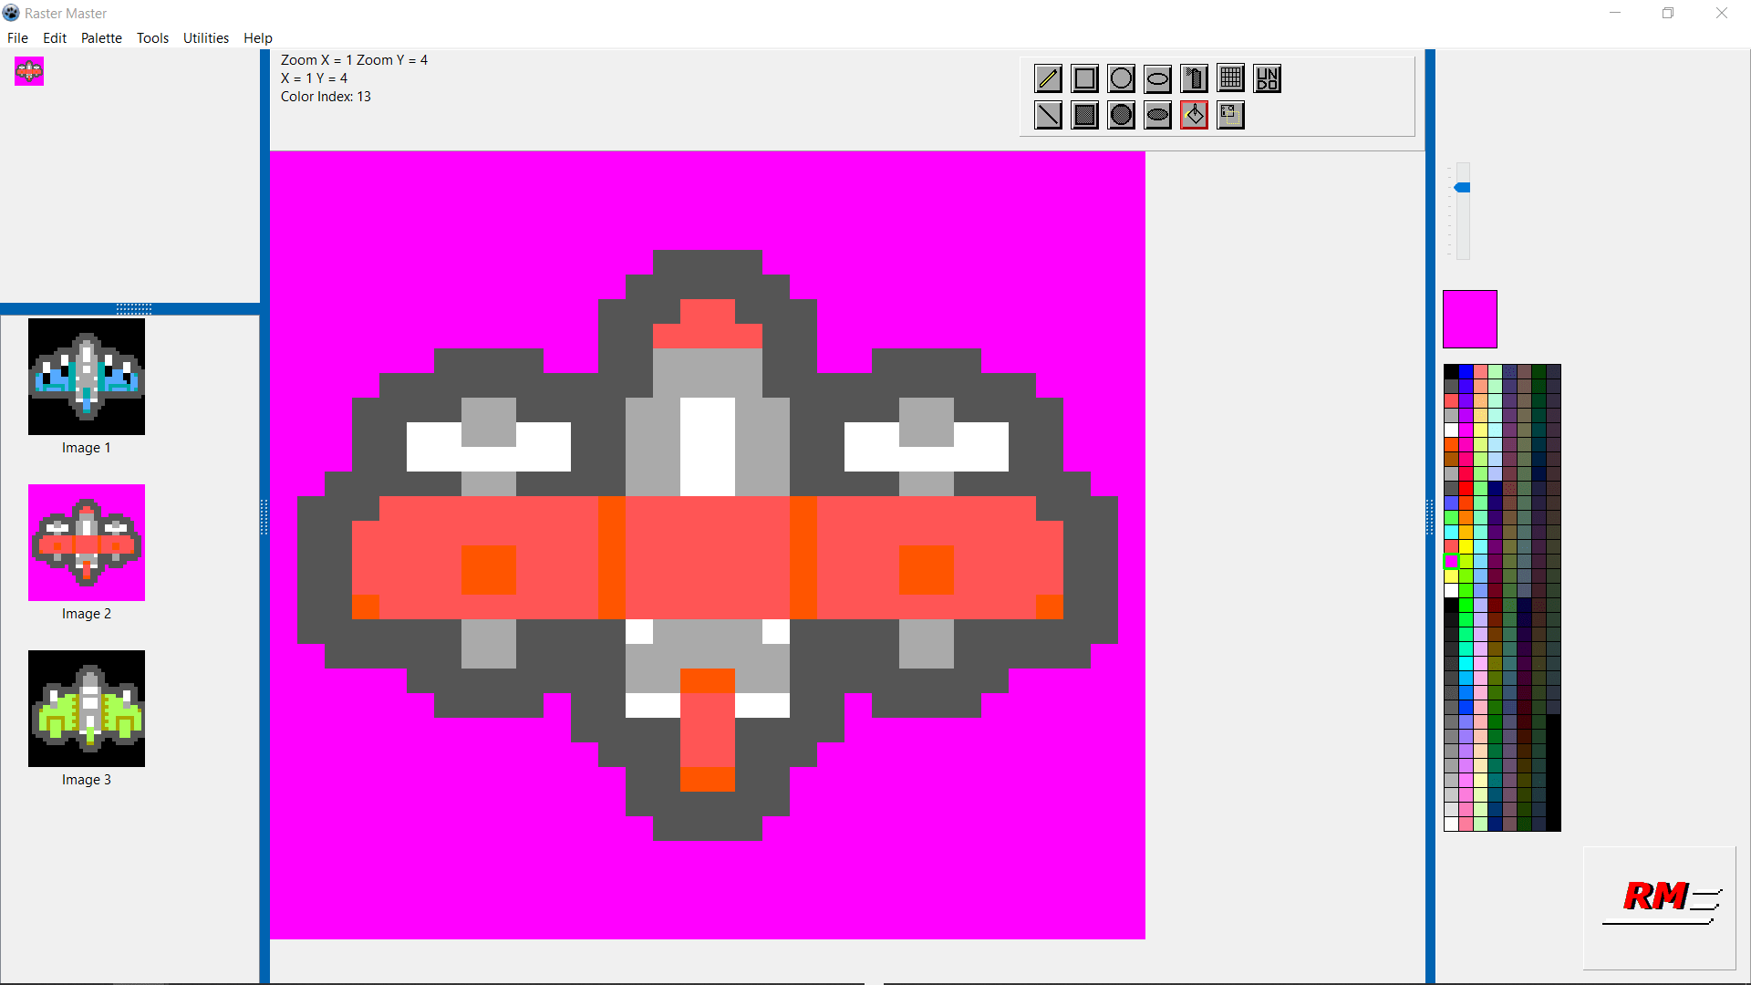1751x985 pixels.
Task: Select the hollow circle tool
Action: coord(1121,78)
